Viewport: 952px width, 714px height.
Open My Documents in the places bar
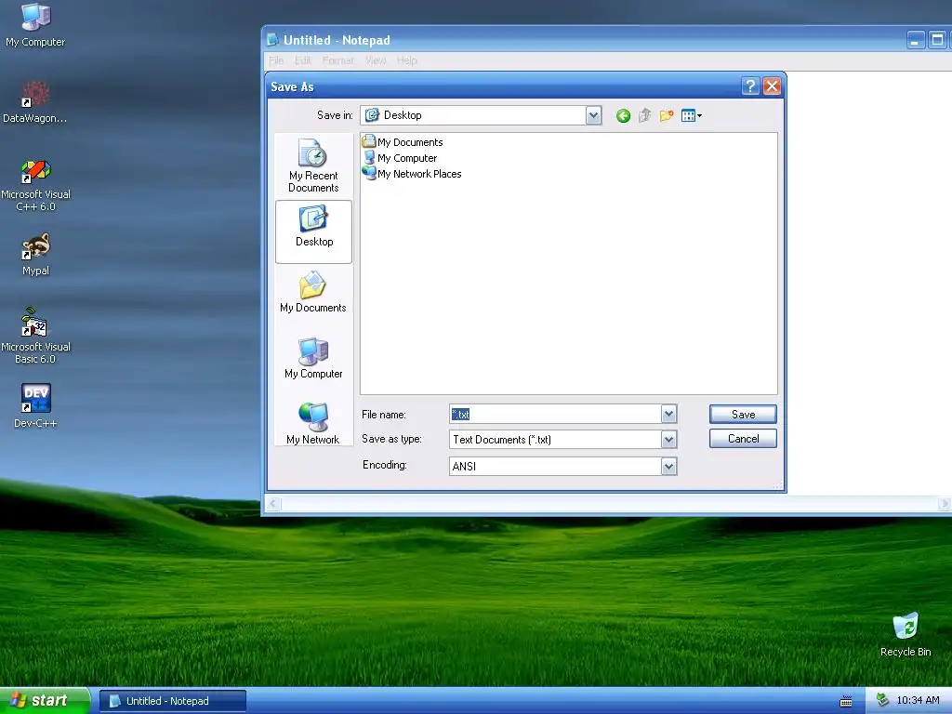(313, 292)
